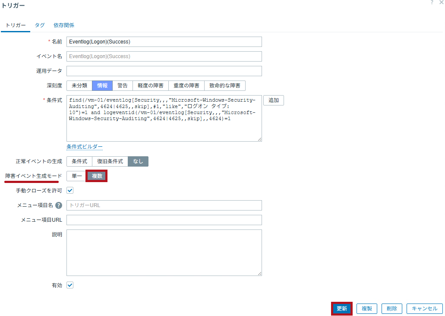
Task: Cancel with the キャンセル button
Action: pos(425,309)
